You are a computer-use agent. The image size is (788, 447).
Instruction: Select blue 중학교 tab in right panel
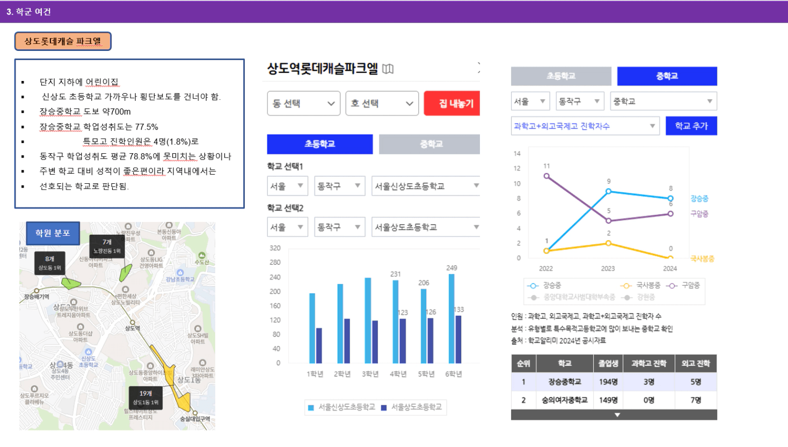(667, 76)
